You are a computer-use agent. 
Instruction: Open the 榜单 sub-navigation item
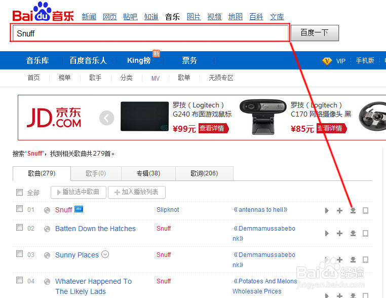[x=64, y=78]
